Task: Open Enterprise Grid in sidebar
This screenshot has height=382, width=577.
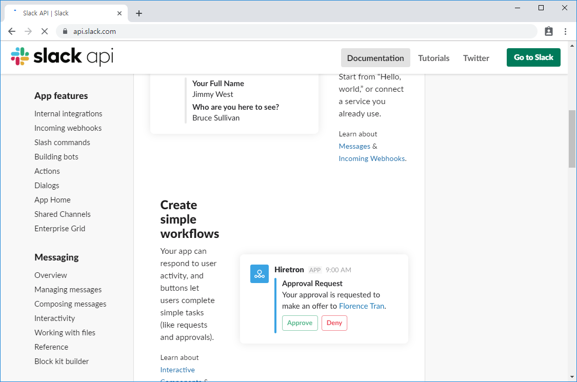Action: coord(59,229)
